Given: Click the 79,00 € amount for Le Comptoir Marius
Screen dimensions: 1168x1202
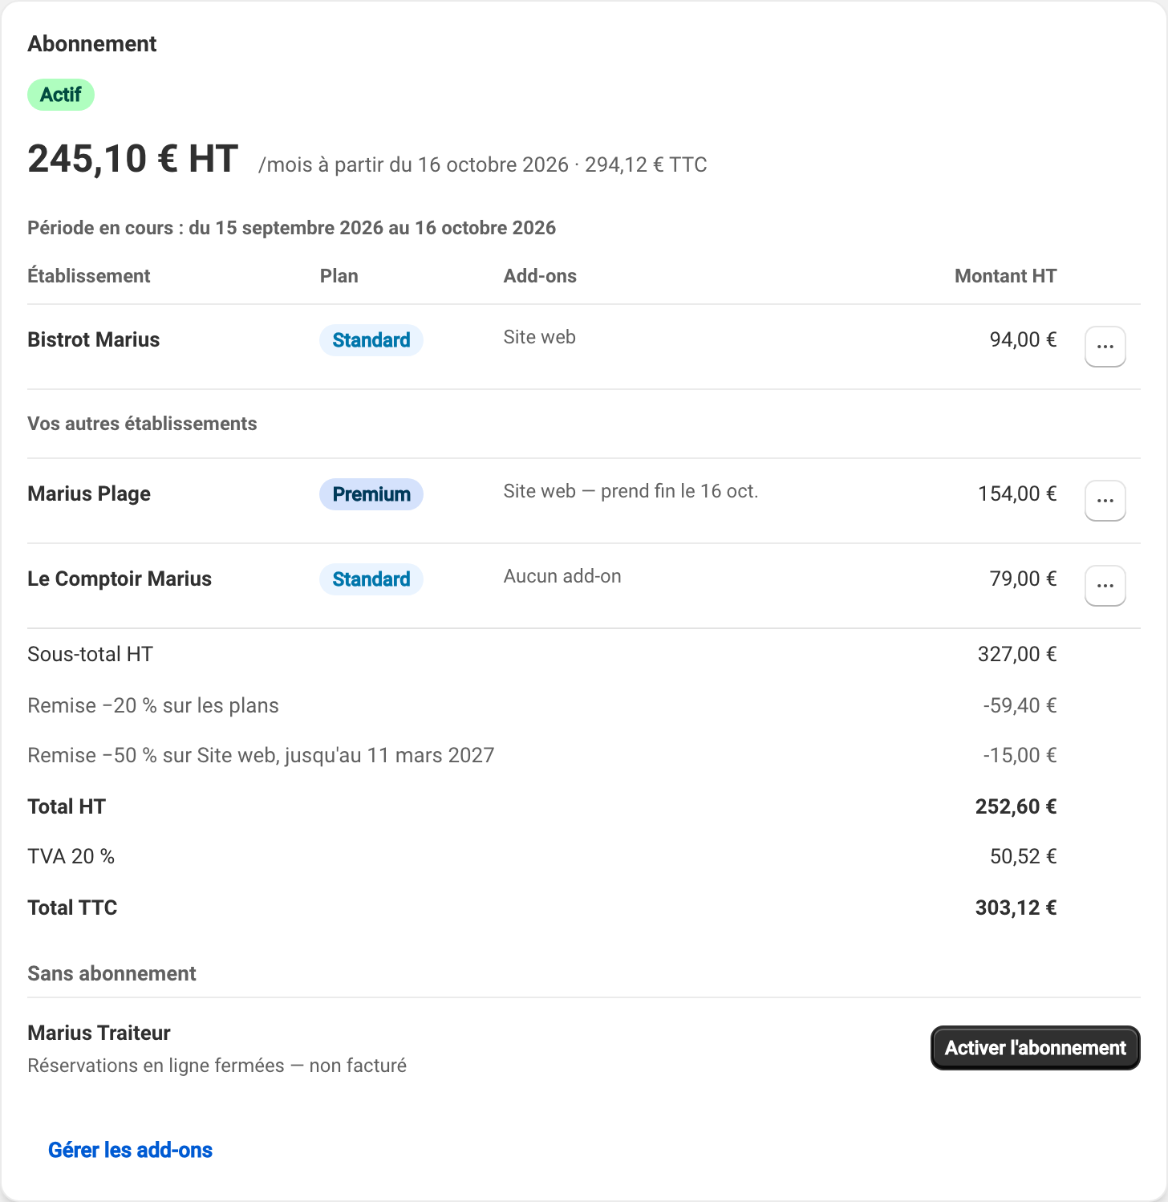Looking at the screenshot, I should click(1023, 579).
